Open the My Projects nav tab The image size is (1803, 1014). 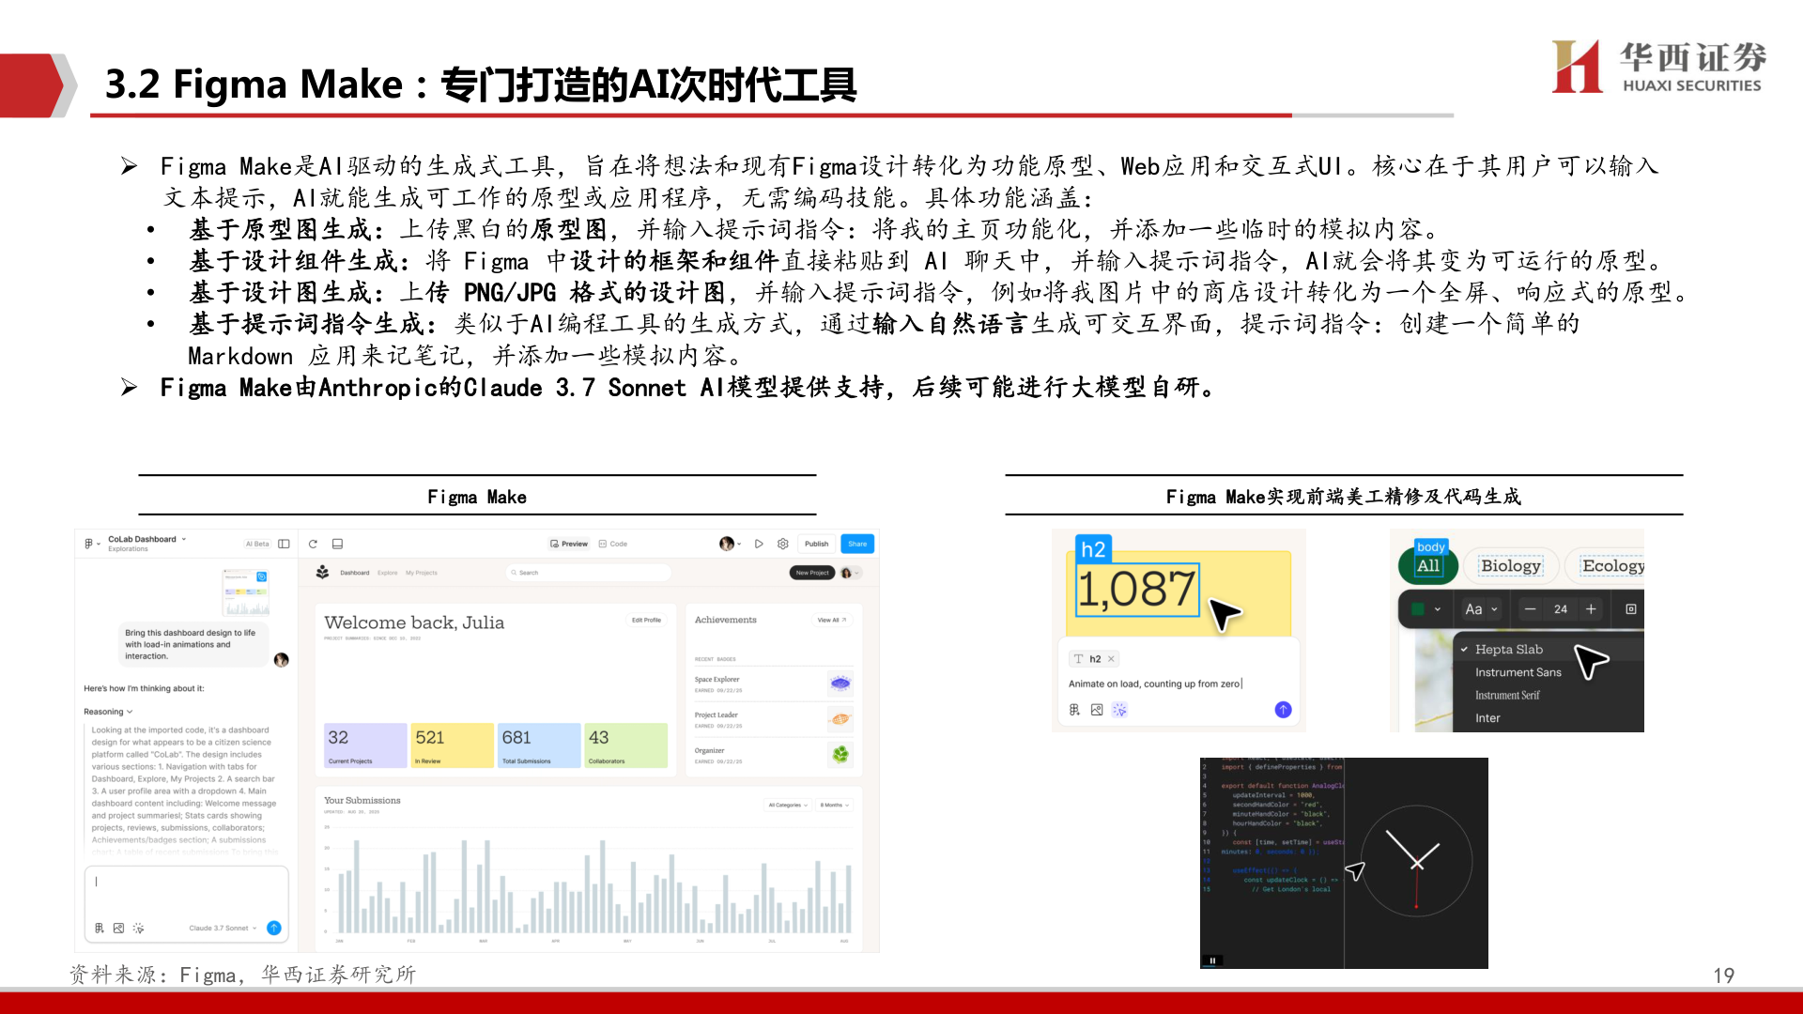(422, 573)
